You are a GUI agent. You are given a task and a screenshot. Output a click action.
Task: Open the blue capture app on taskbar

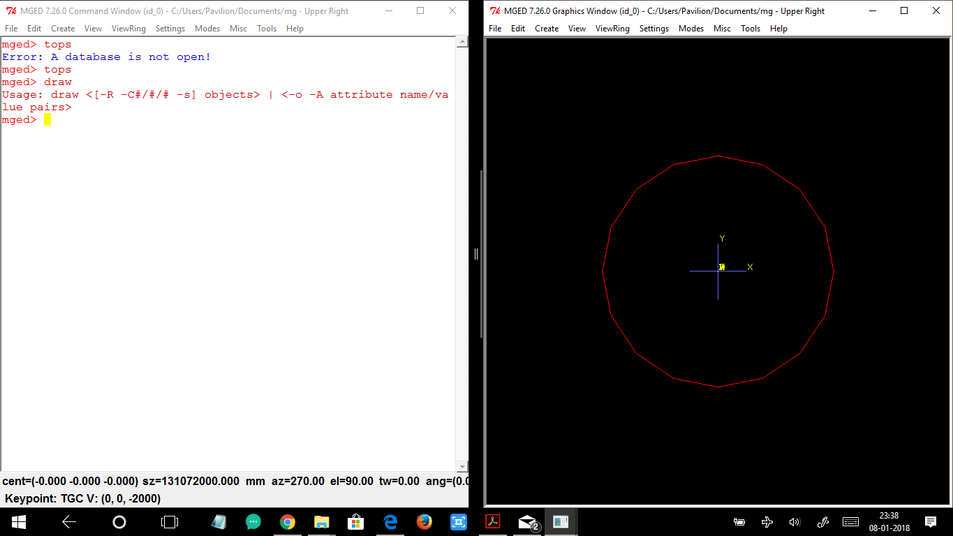458,522
